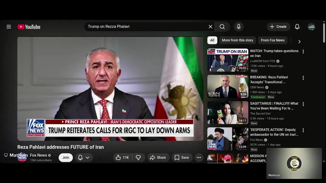The width and height of the screenshot is (326, 183).
Task: Open the 13:09 Fox News deputy ambassador thumbnail
Action: [x=228, y=139]
